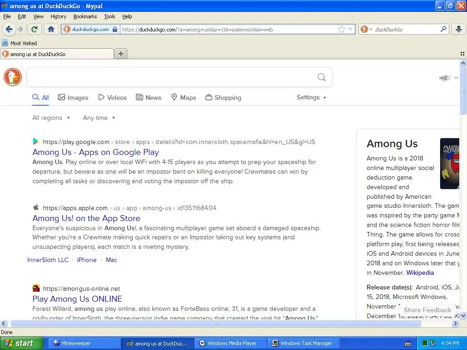Open Among Us - Apps on Google Play
The image size is (467, 350).
tap(96, 152)
